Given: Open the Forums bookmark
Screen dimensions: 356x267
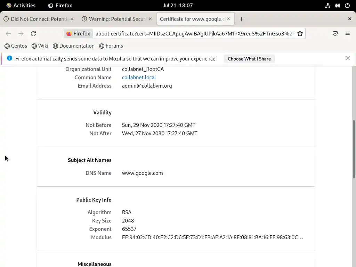Looking at the screenshot, I should [x=111, y=46].
